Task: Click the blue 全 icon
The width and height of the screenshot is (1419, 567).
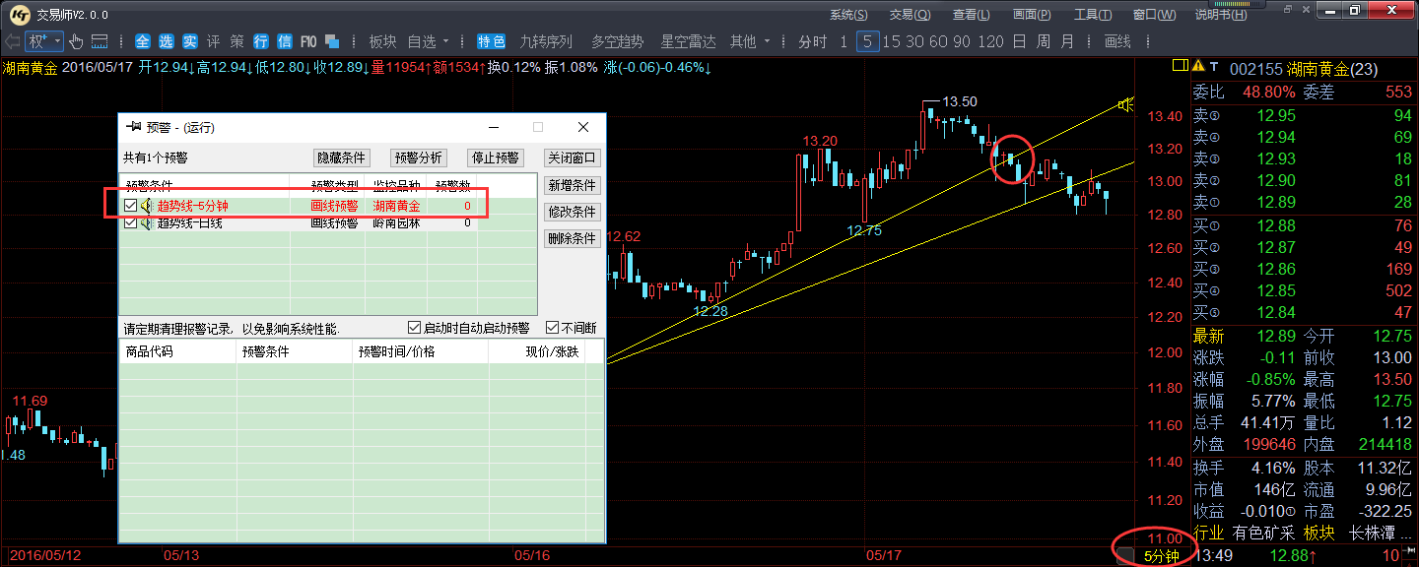Action: (143, 41)
